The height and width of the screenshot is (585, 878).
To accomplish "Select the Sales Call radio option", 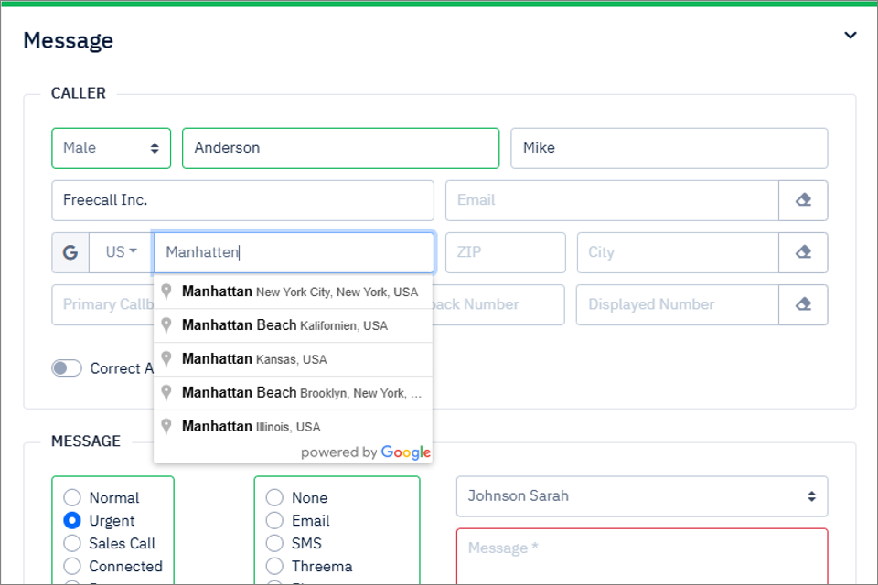I will 72,544.
